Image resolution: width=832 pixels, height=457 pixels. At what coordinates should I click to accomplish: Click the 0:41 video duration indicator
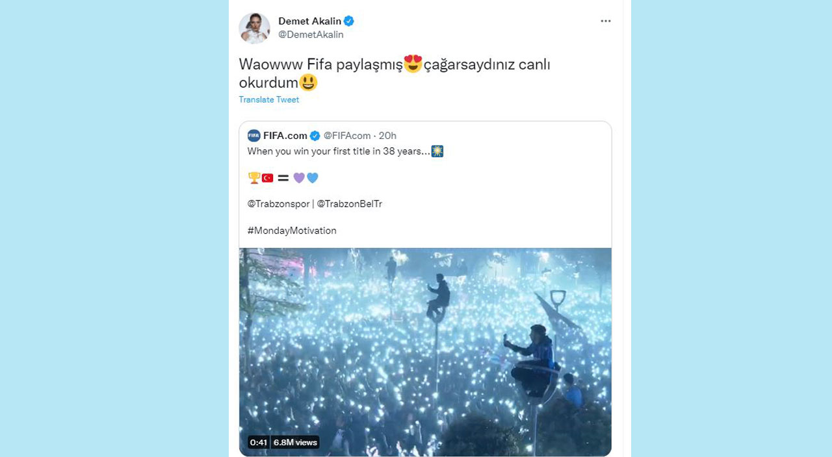tap(259, 442)
